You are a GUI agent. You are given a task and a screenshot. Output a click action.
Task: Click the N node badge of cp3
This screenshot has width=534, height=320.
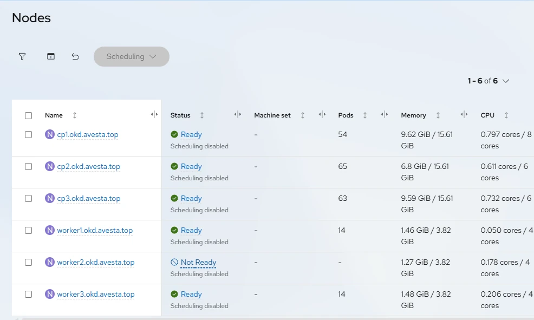[50, 199]
